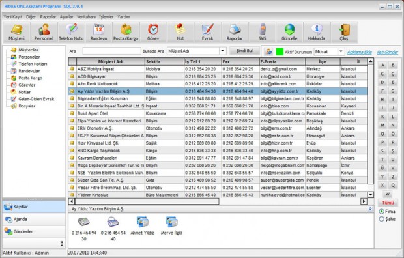Image resolution: width=404 pixels, height=258 pixels.
Task: Switch to the Ajanda pane
Action: pyautogui.click(x=34, y=220)
